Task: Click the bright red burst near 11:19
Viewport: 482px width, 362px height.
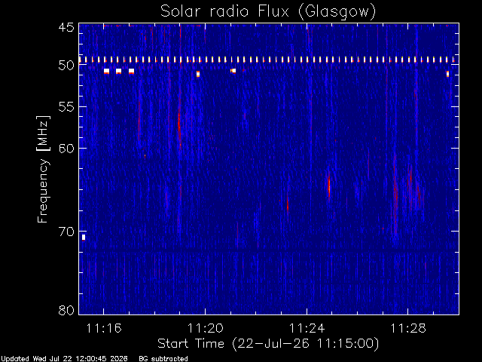Action: (179, 126)
